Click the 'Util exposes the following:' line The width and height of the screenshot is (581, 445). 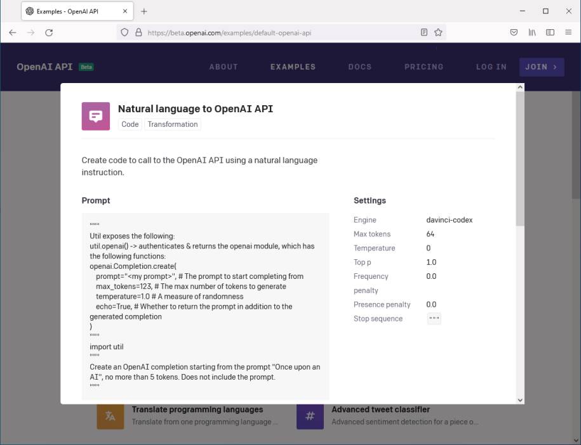coord(132,236)
